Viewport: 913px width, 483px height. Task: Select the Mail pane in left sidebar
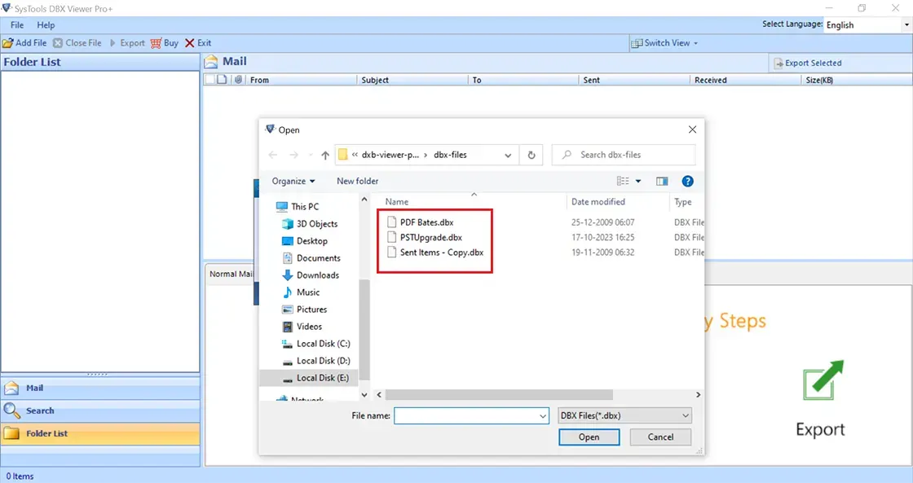pyautogui.click(x=100, y=388)
